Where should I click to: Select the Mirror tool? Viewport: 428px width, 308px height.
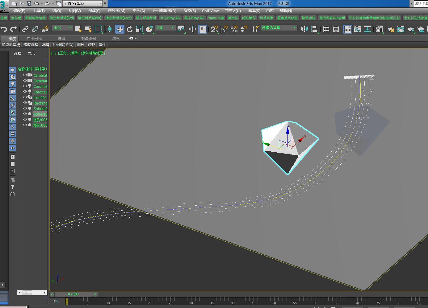304,29
